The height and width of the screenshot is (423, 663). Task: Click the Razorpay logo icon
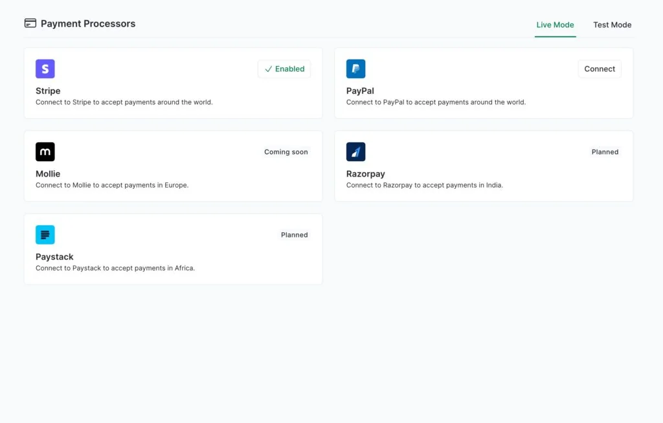click(x=355, y=151)
